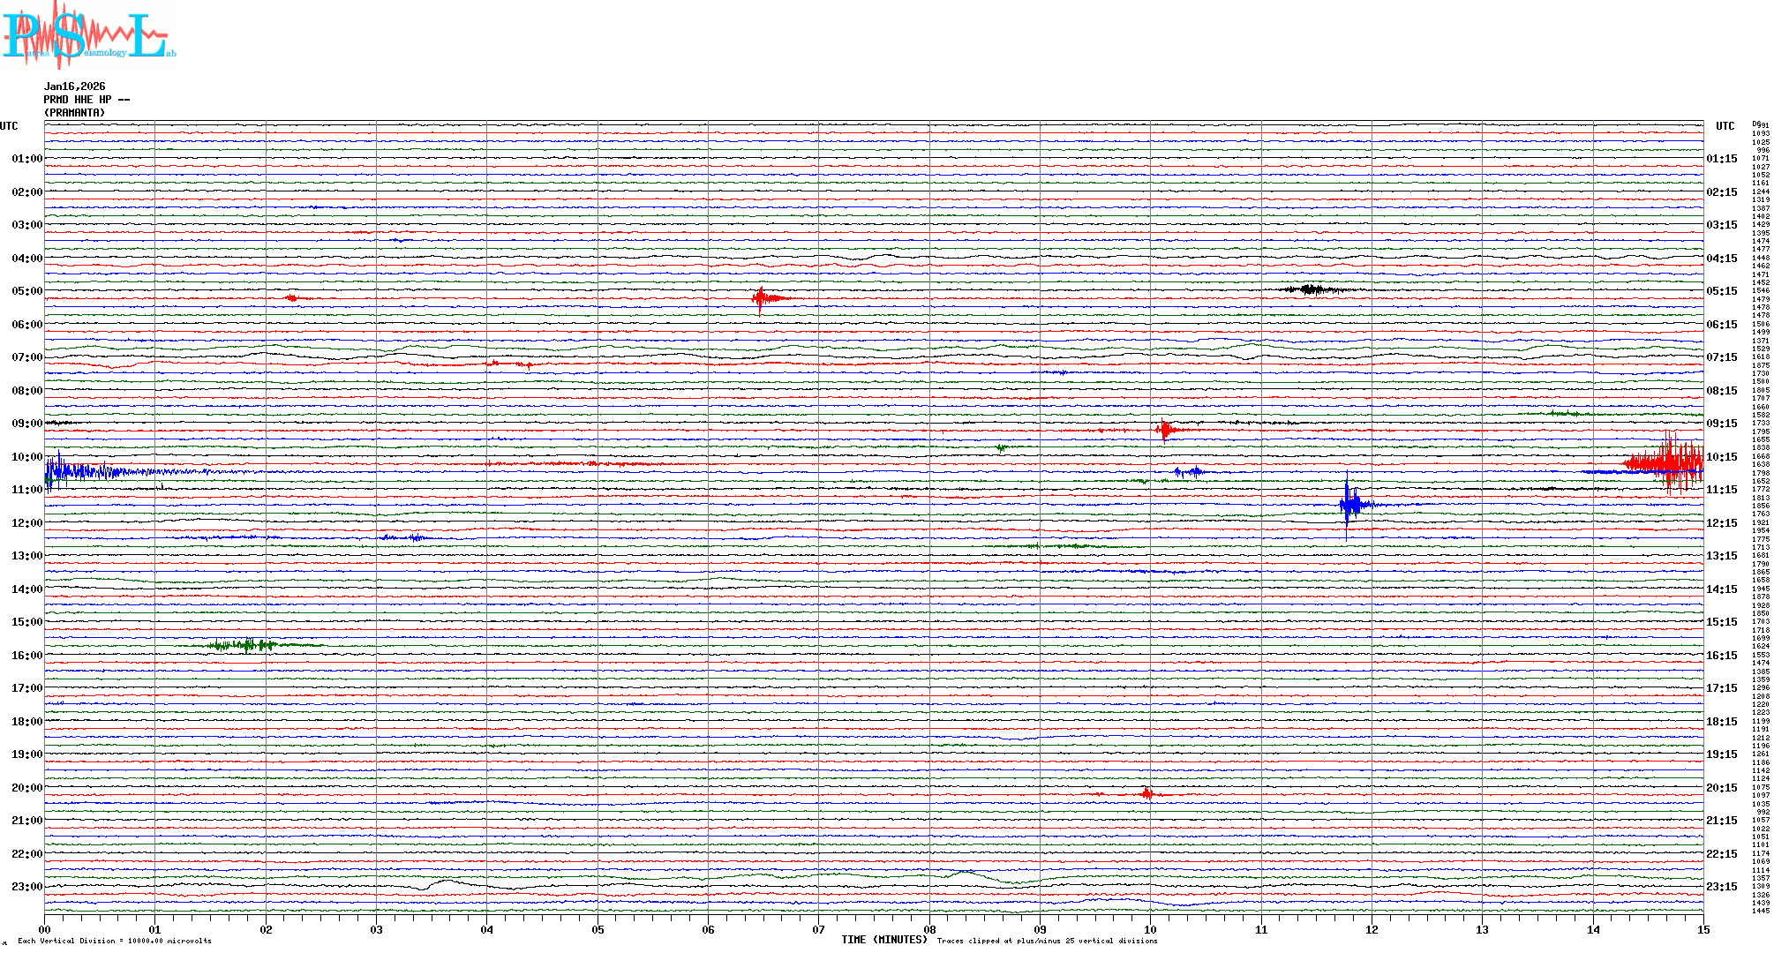Click the (PRAMANTA) station name label
The image size is (1774, 953).
point(74,113)
